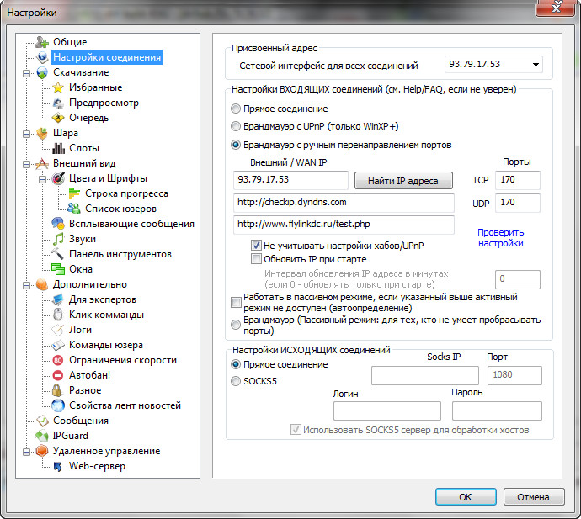Click the palette icon beside Цвета и Шрифты

[58, 178]
